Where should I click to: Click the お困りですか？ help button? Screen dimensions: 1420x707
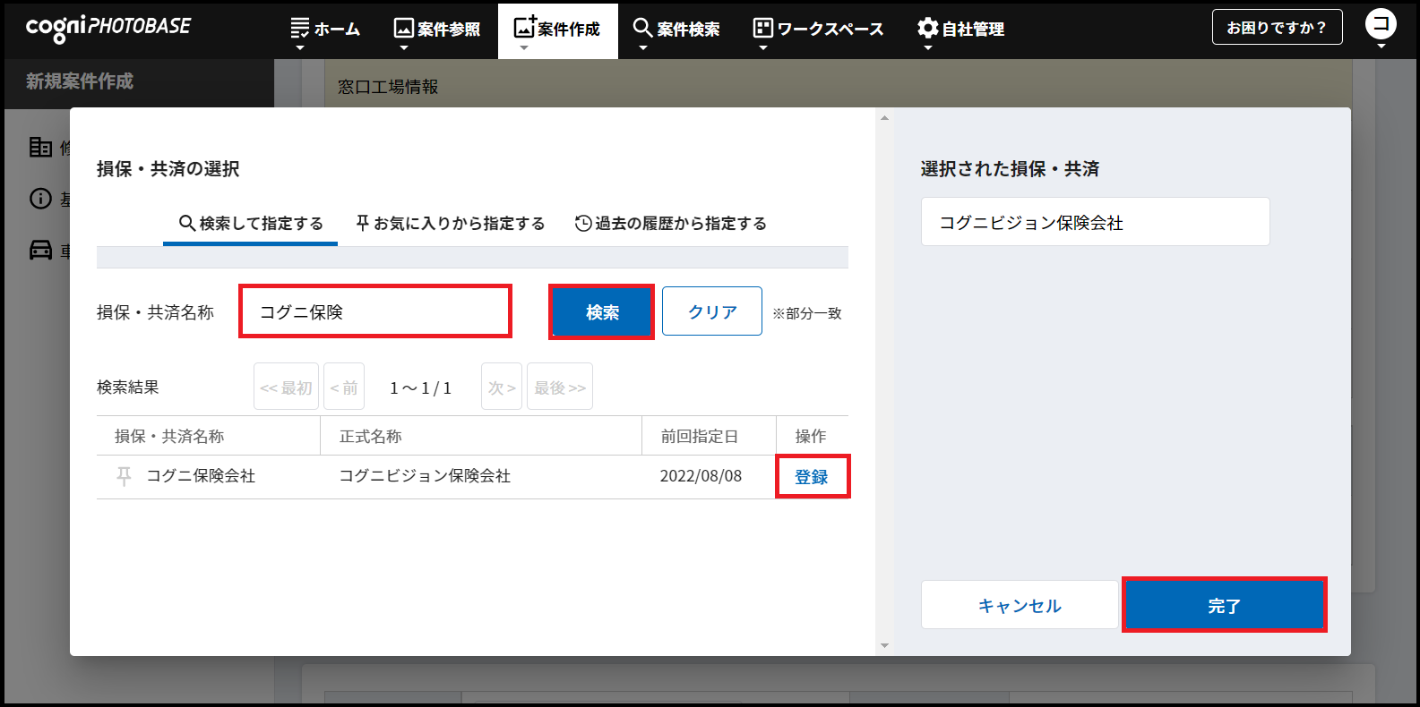1277,27
